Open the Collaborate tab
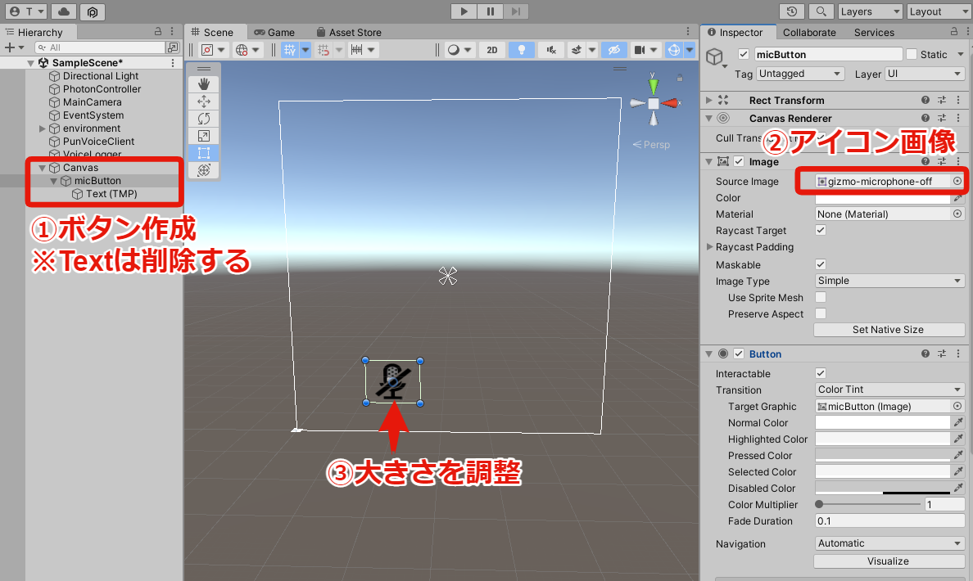This screenshot has width=973, height=581. pyautogui.click(x=809, y=32)
